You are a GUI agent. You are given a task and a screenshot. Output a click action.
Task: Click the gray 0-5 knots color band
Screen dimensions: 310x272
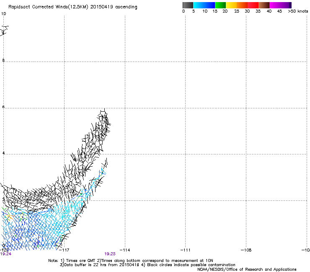tap(188, 5)
